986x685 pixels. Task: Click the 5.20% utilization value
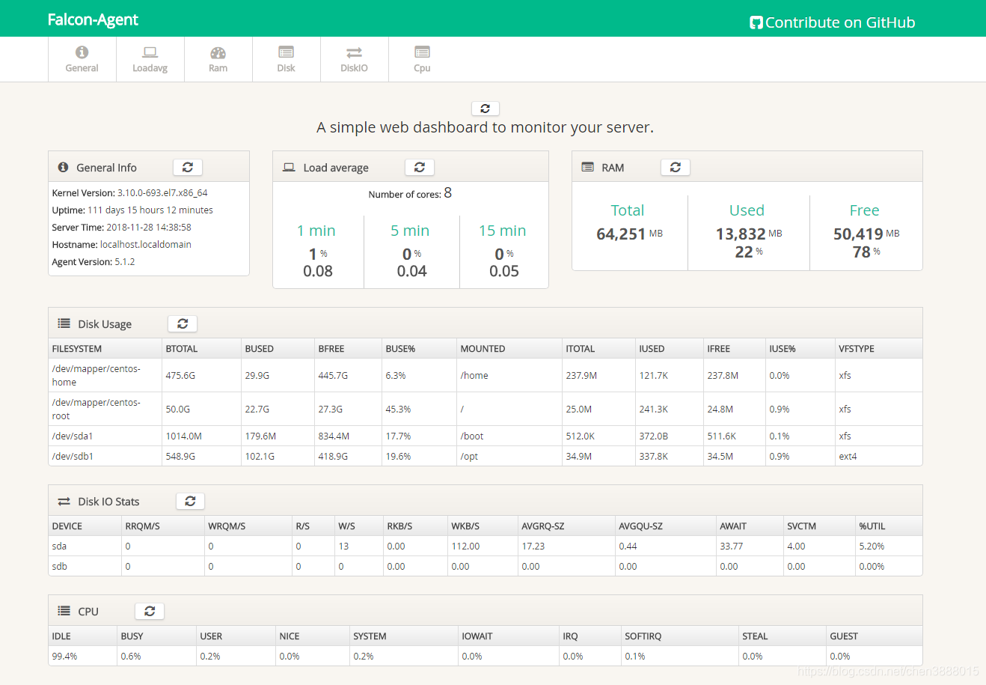pyautogui.click(x=872, y=547)
